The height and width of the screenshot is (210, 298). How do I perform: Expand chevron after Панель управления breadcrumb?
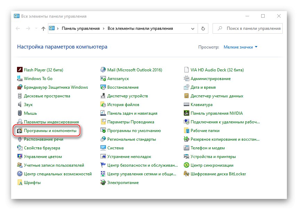(104, 29)
